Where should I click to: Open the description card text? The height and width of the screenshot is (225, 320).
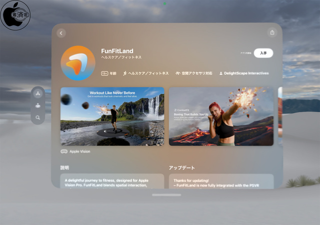coord(112,181)
